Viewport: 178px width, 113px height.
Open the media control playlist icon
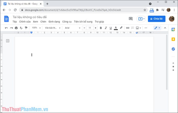coord(163,10)
